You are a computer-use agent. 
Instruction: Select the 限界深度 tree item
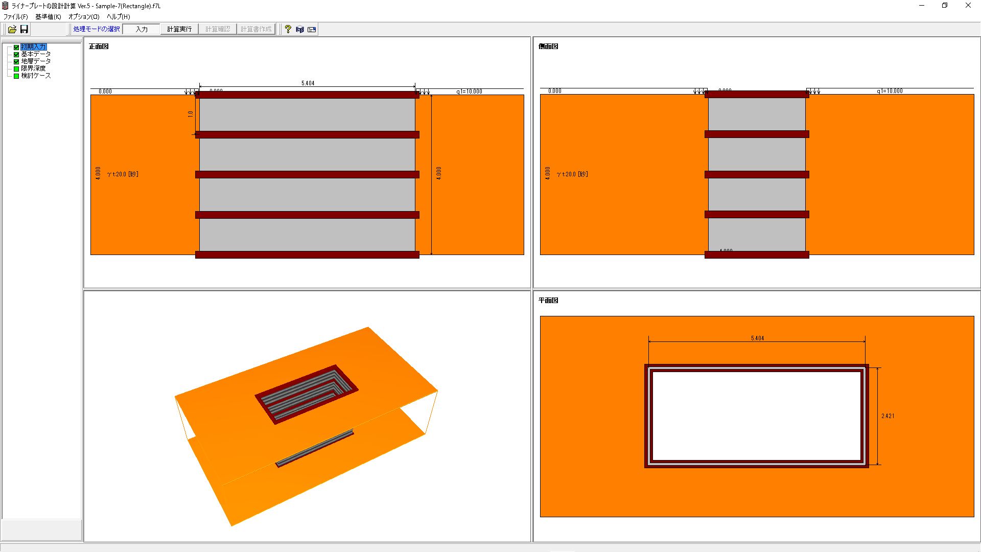pos(33,68)
